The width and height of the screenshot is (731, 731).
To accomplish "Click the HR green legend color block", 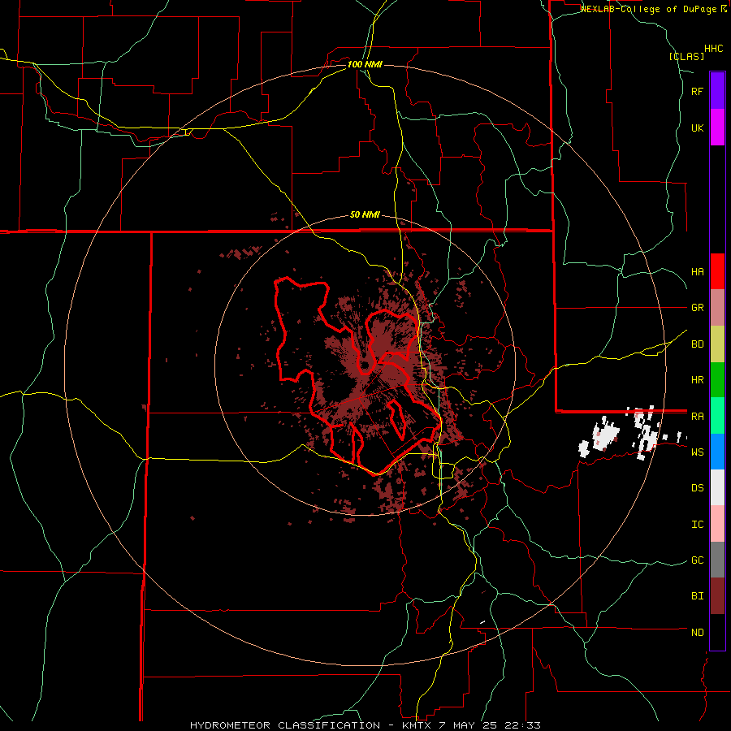I will 717,379.
